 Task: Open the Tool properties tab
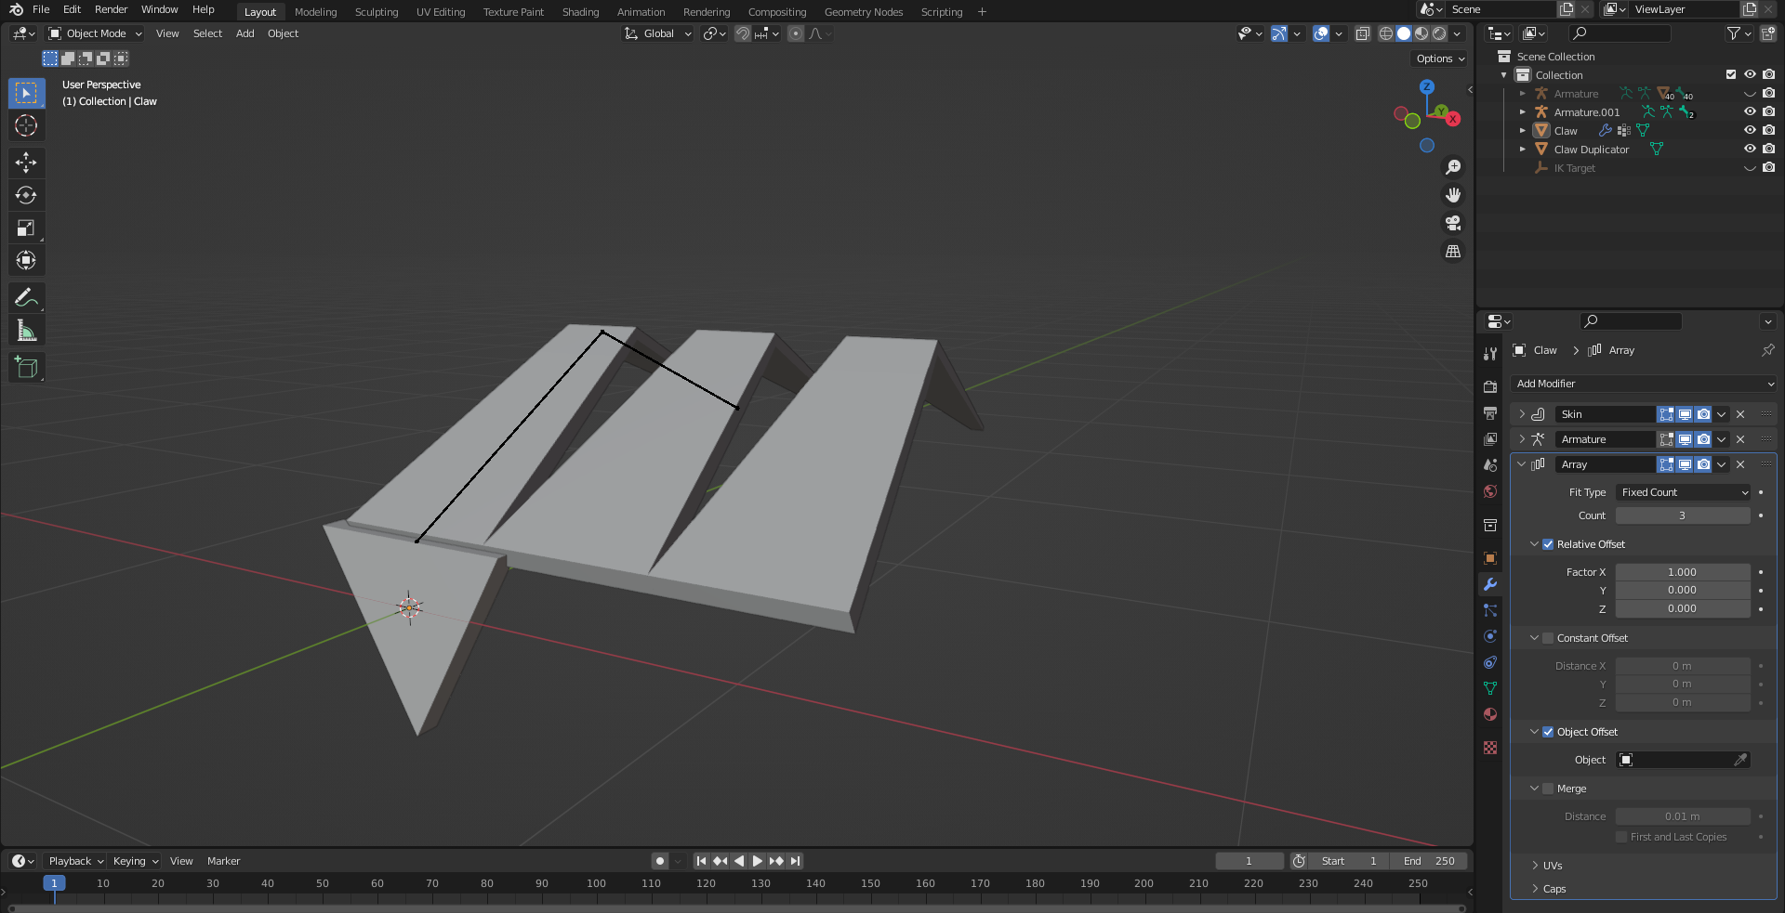tap(1490, 354)
